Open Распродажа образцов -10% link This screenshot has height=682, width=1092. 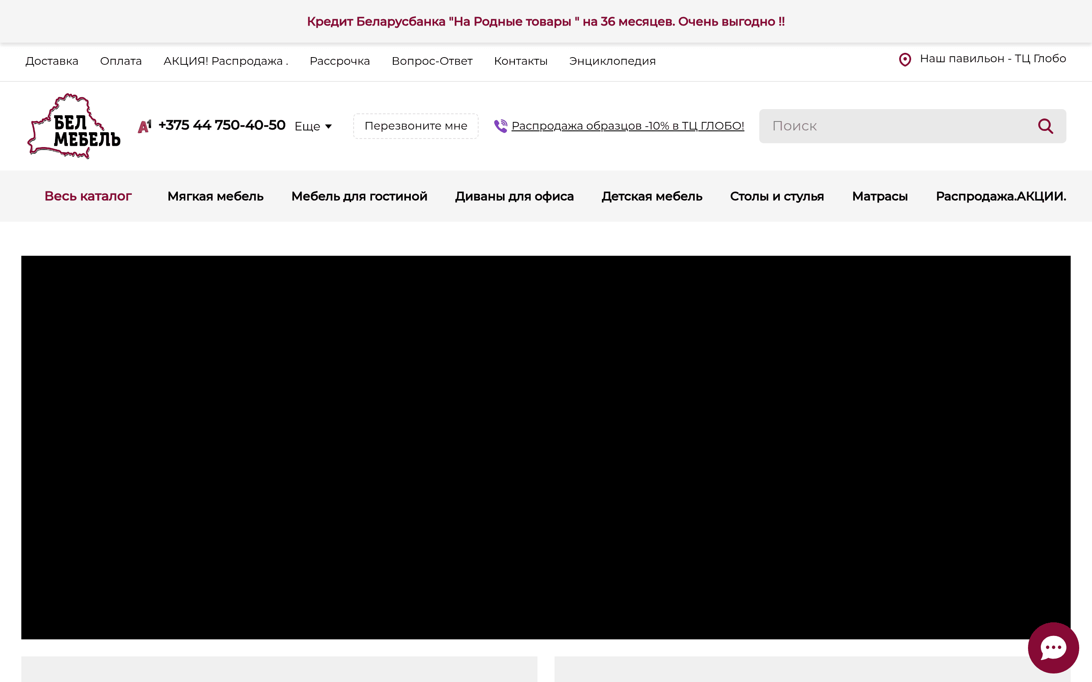click(627, 126)
